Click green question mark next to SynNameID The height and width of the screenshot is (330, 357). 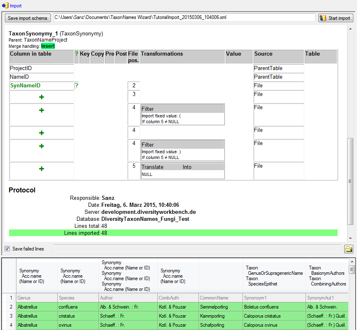point(77,86)
